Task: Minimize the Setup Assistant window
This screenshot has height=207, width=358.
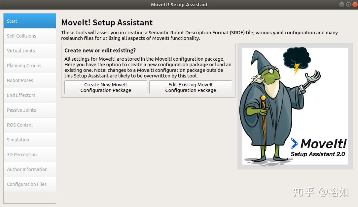Action: (x=342, y=5)
